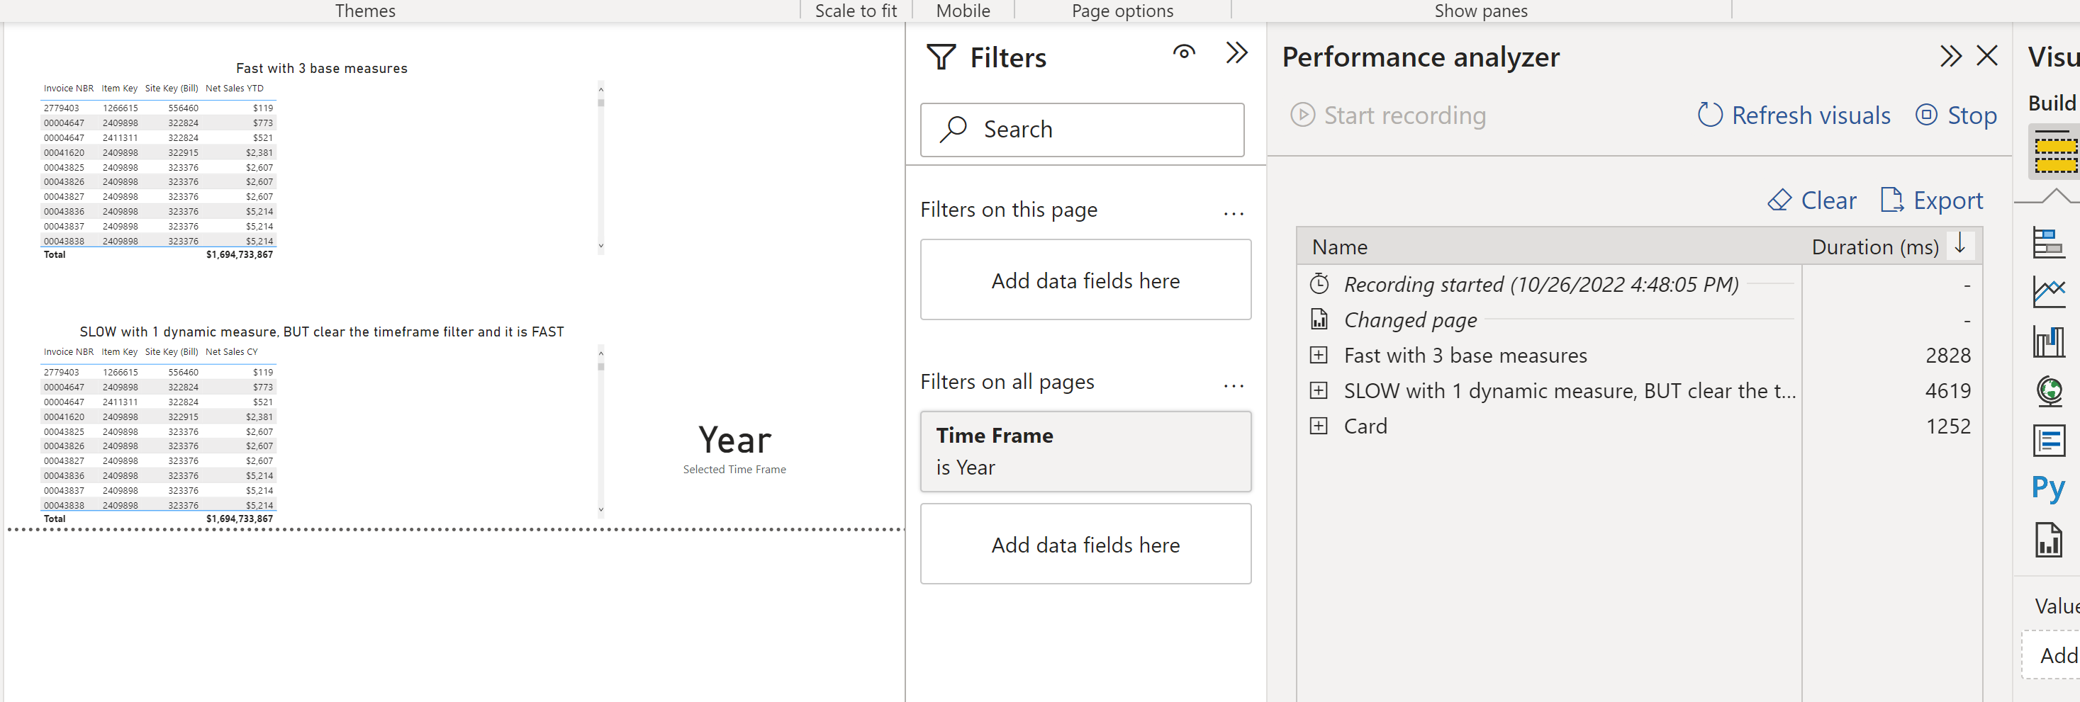
Task: Click Refresh visuals button
Action: point(1794,115)
